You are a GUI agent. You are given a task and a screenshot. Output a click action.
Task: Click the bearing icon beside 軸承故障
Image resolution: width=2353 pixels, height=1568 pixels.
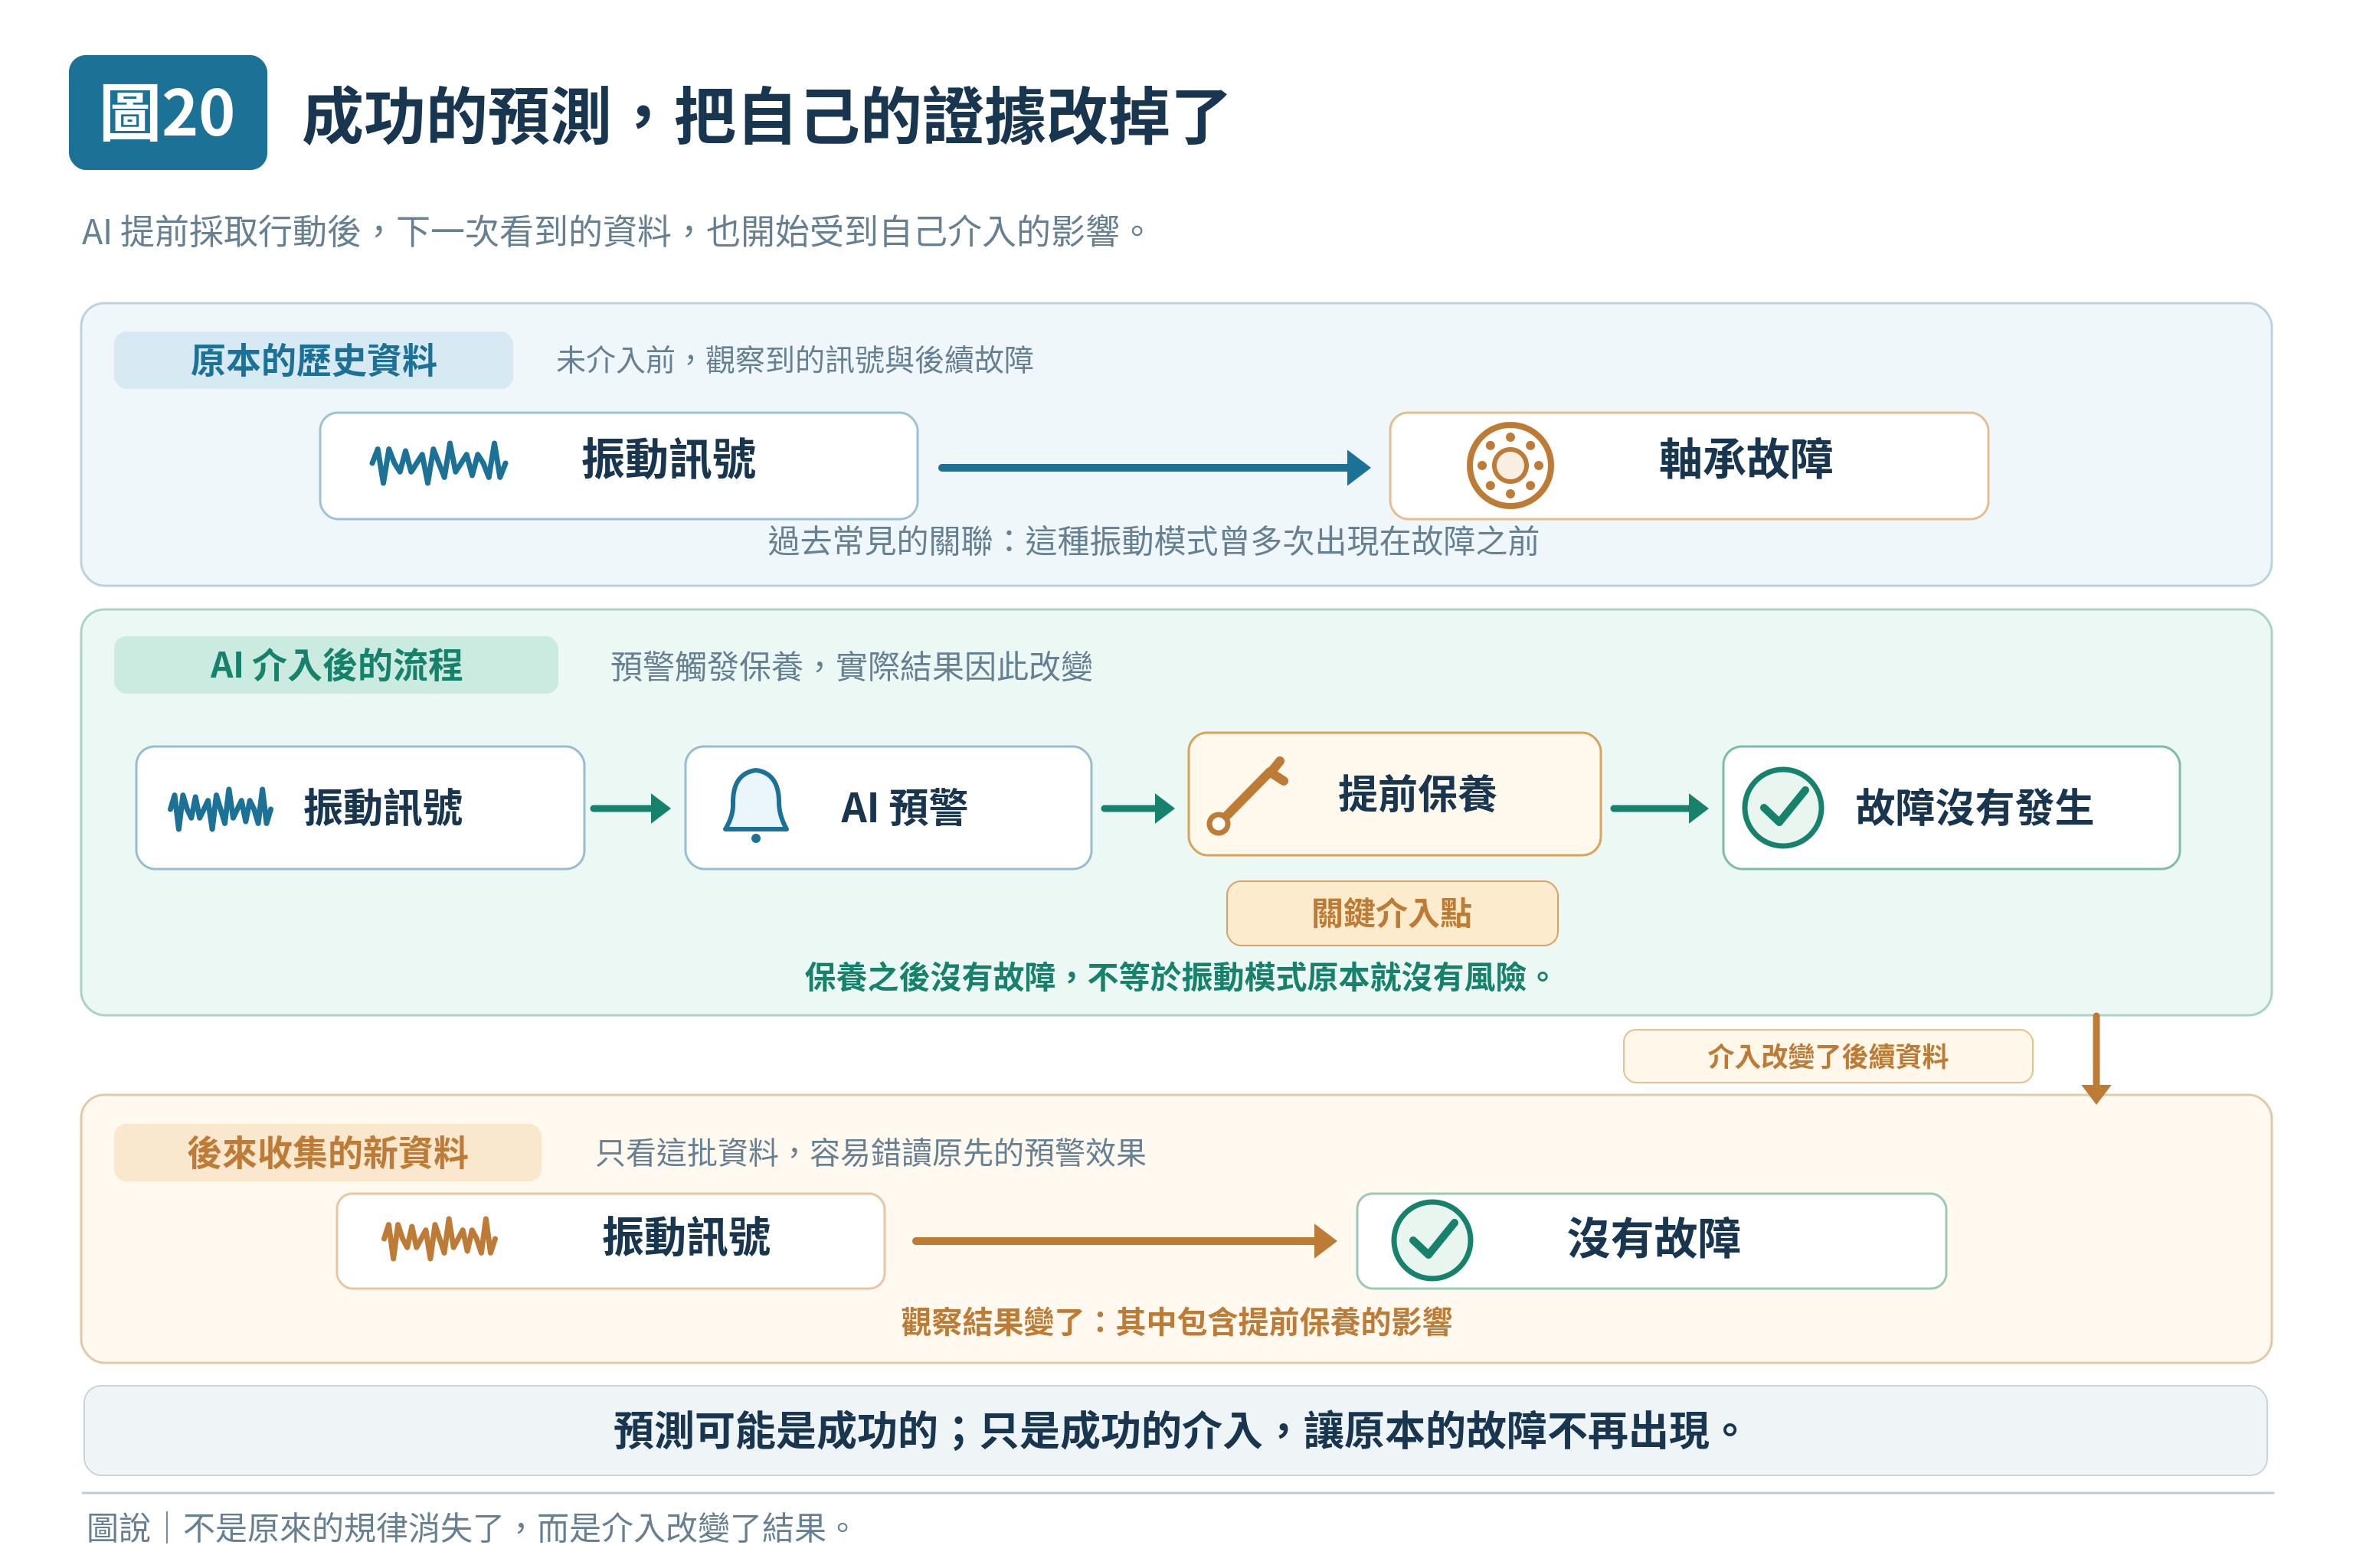click(1510, 465)
